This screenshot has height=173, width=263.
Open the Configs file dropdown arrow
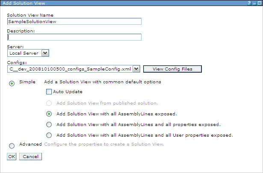pos(136,69)
